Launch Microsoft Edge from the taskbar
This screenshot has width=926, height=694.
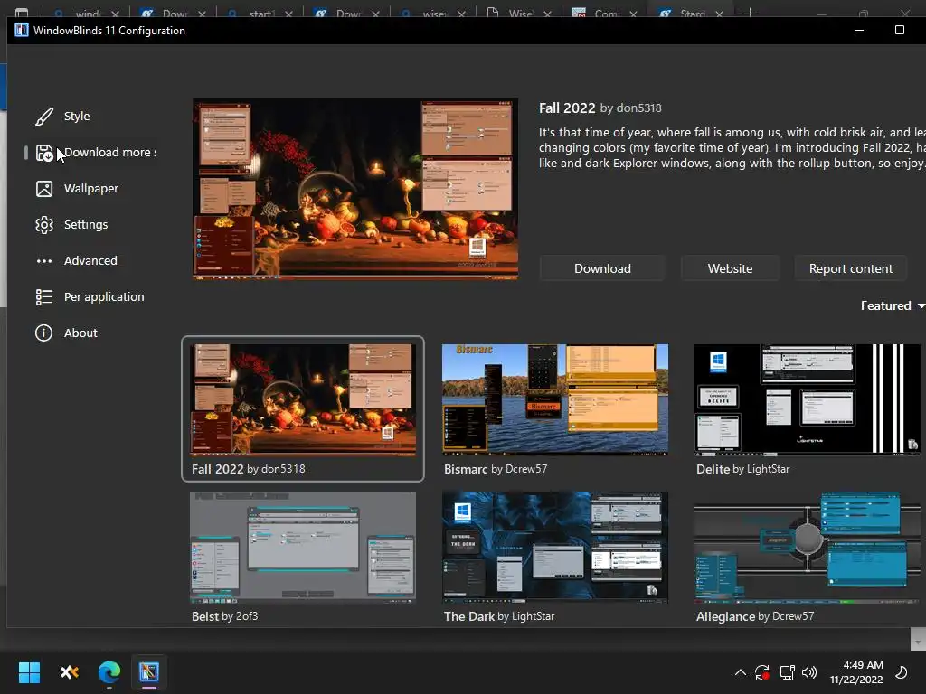[x=109, y=672]
